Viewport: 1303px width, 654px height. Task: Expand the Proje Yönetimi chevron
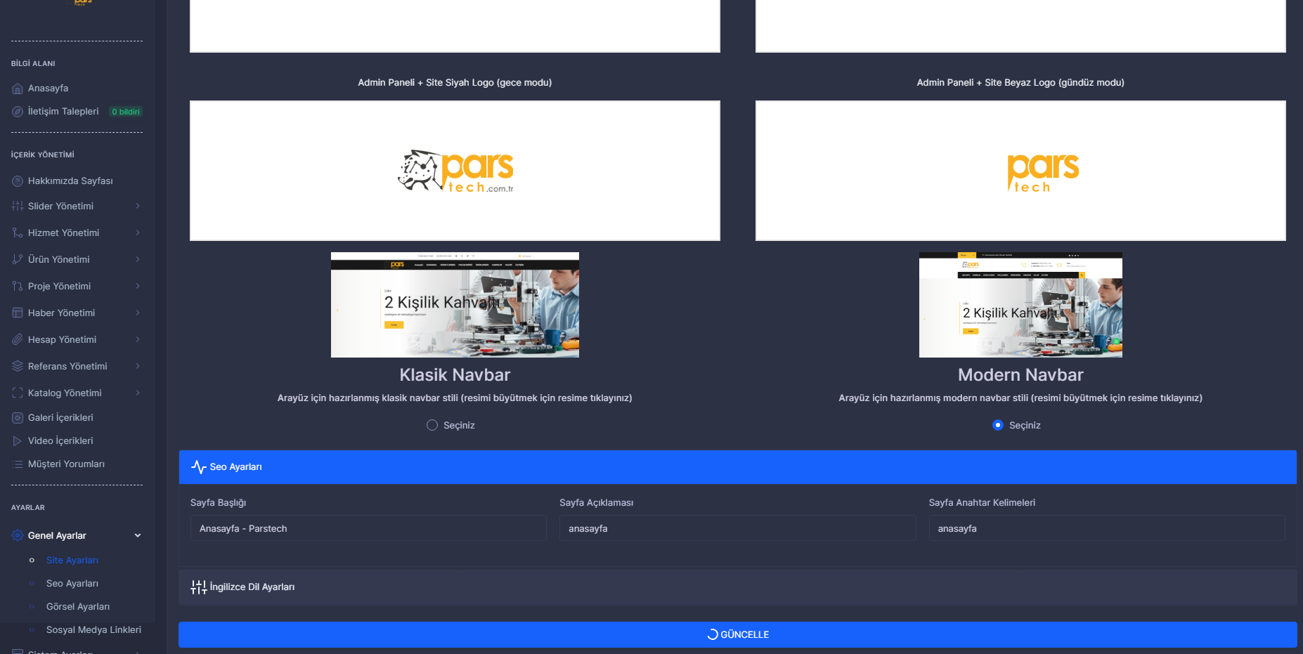coord(138,287)
